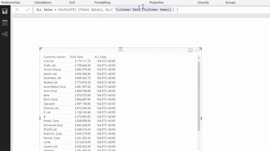Commit formula with checkmark icon
The width and height of the screenshot is (270, 151).
pos(27,10)
